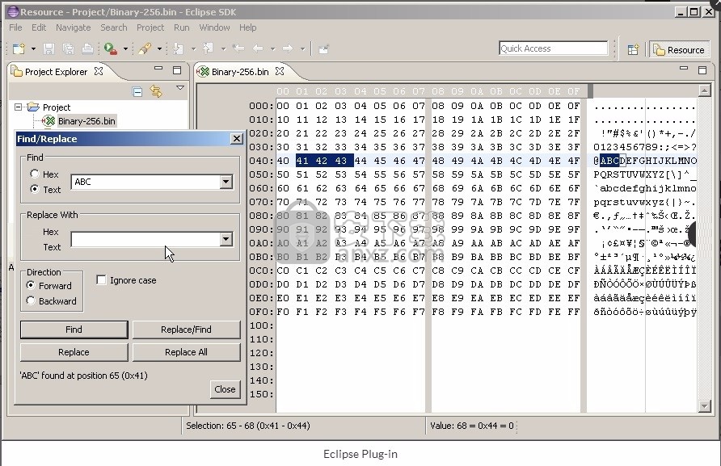Enable the Ignore case checkbox
721x466 pixels.
tap(101, 280)
